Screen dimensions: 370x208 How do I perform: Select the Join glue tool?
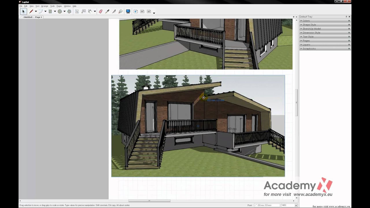pos(121,12)
